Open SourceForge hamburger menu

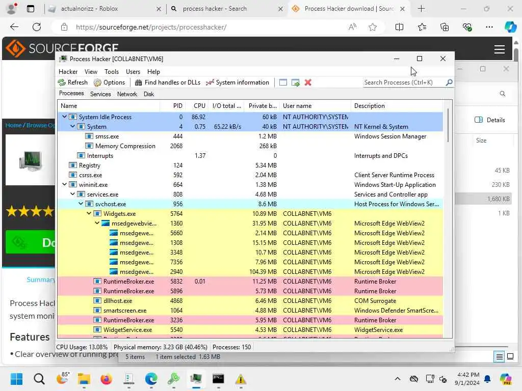point(500,49)
